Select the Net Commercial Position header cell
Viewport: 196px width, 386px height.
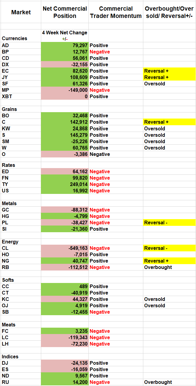65,12
